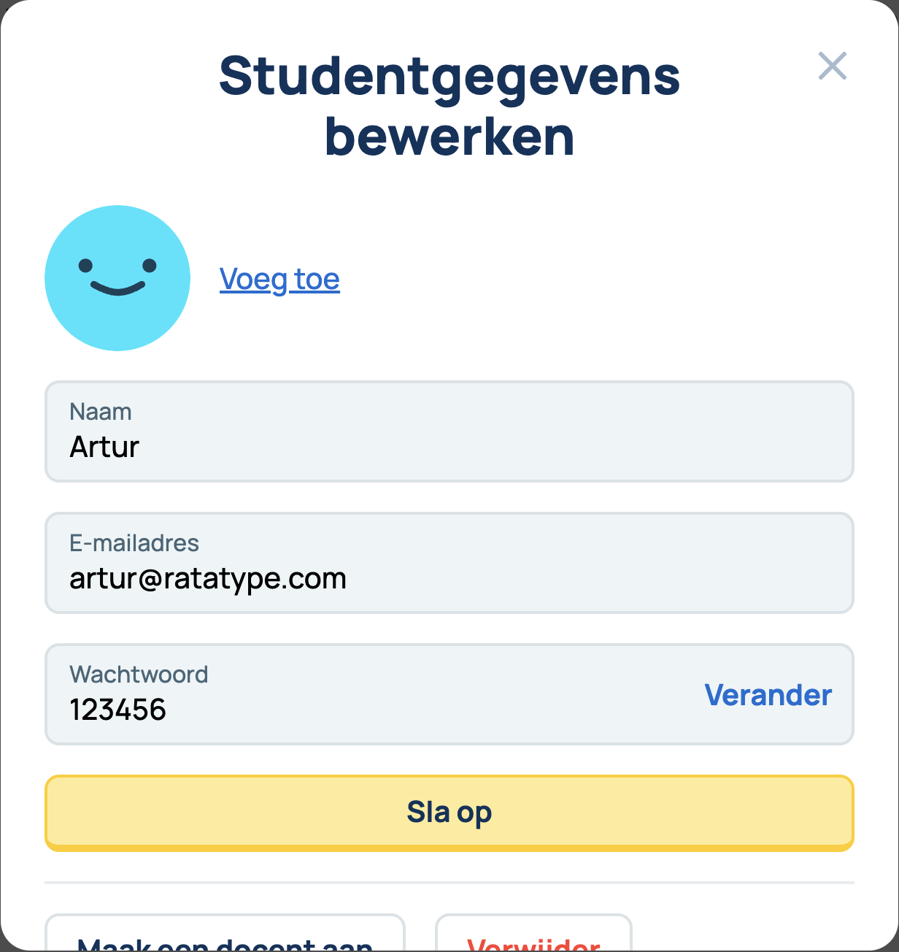Click the 'Maak een docent aan' button
899x952 pixels.
(225, 937)
